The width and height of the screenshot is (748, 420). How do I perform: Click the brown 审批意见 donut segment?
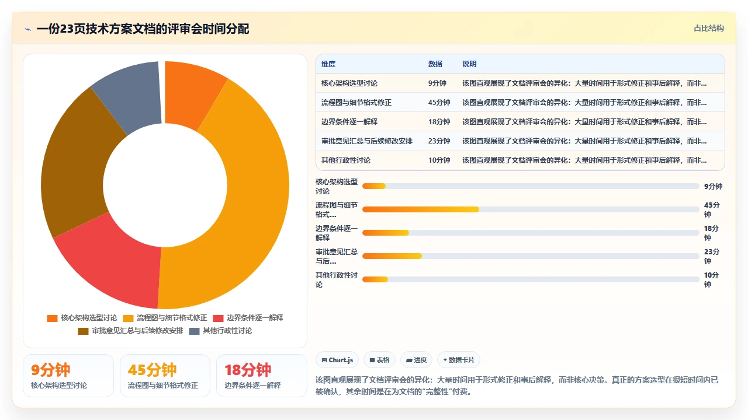point(73,166)
